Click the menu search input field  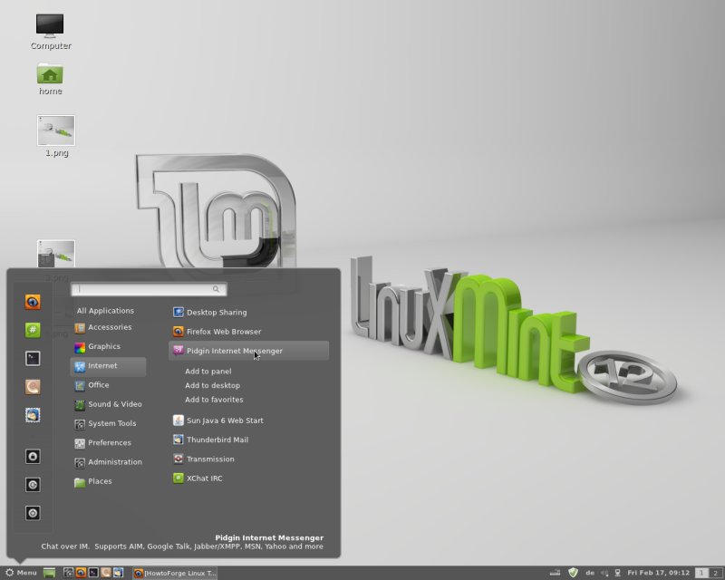coord(149,289)
